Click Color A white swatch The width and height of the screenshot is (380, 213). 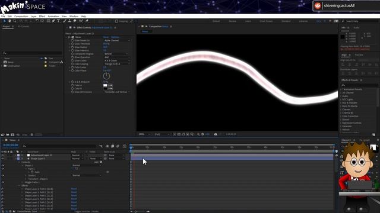(x=105, y=85)
